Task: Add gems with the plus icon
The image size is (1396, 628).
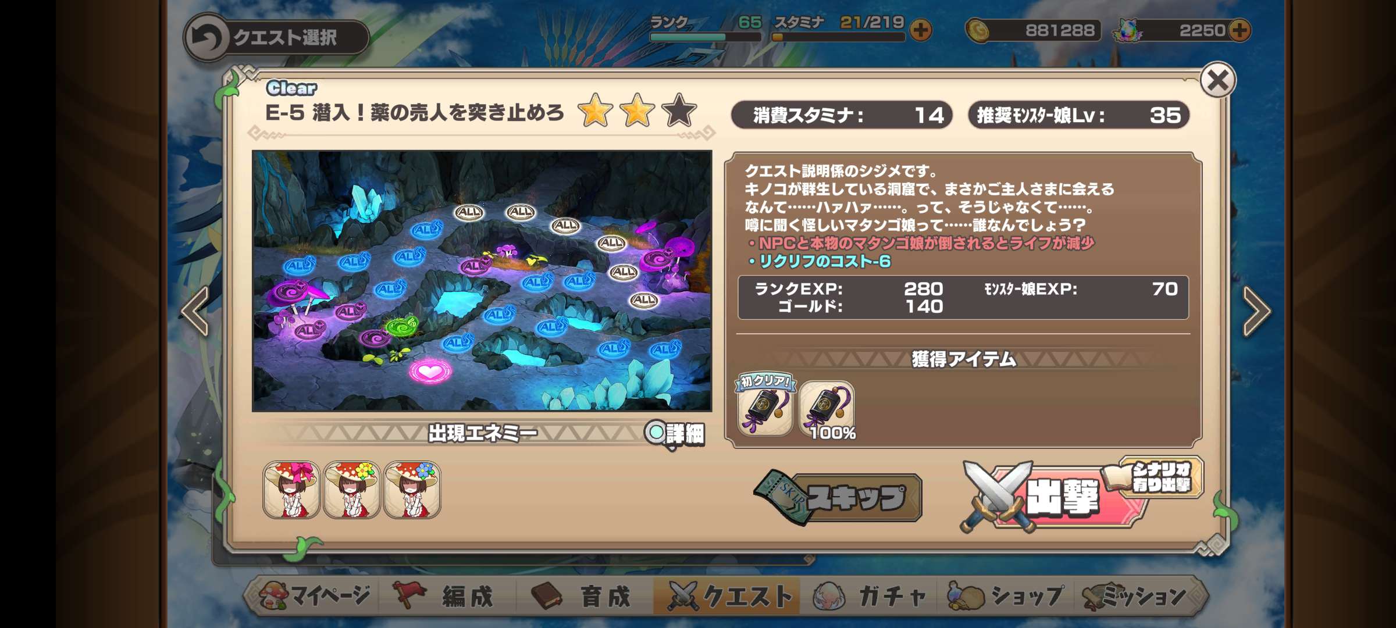Action: 1240,30
